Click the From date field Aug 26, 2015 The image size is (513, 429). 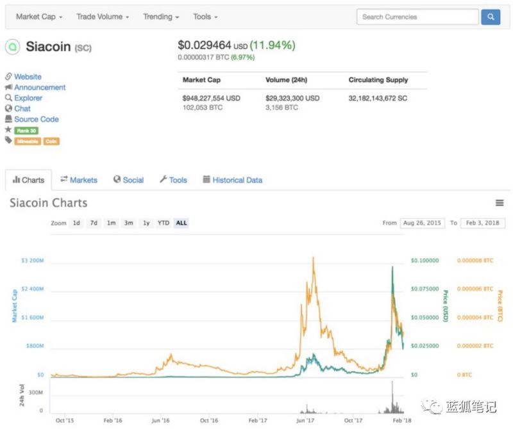click(422, 223)
